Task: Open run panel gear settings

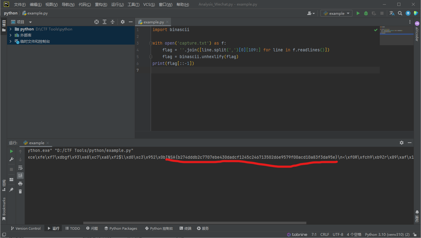Action: click(x=402, y=143)
